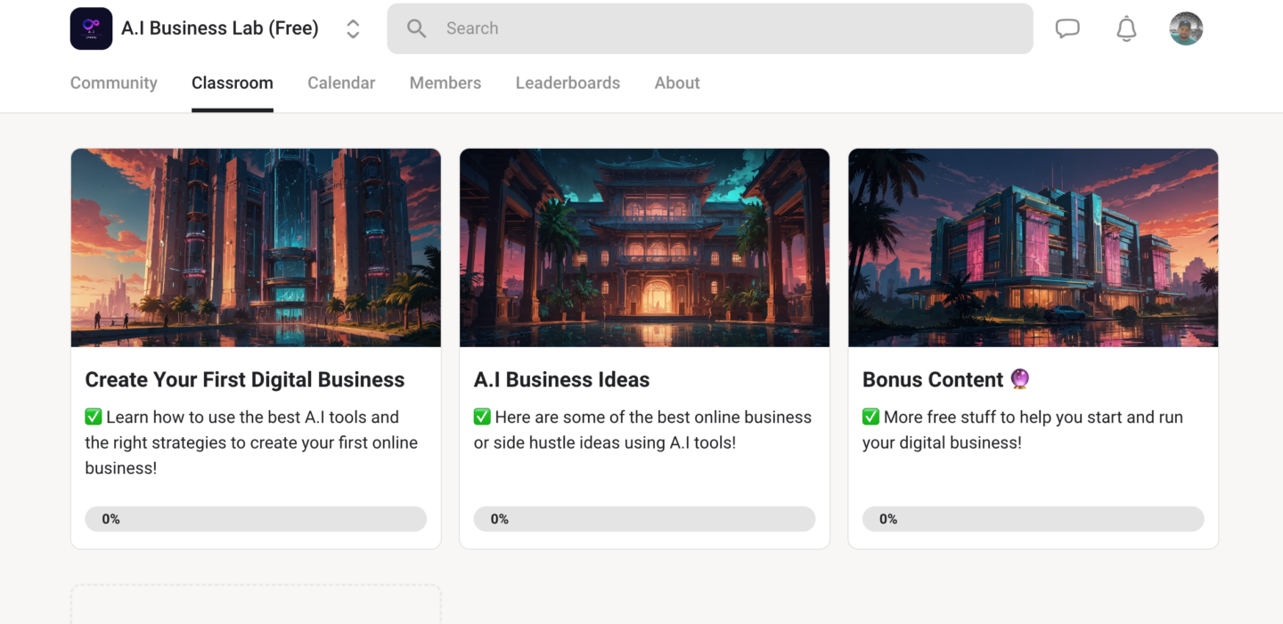Open the A.I Business Ideas course image
This screenshot has height=624, width=1283.
pos(644,247)
